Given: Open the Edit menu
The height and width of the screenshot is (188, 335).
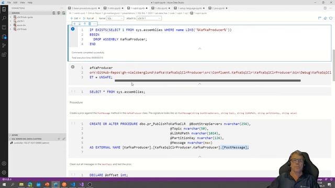Looking at the screenshot, I should point(15,3).
